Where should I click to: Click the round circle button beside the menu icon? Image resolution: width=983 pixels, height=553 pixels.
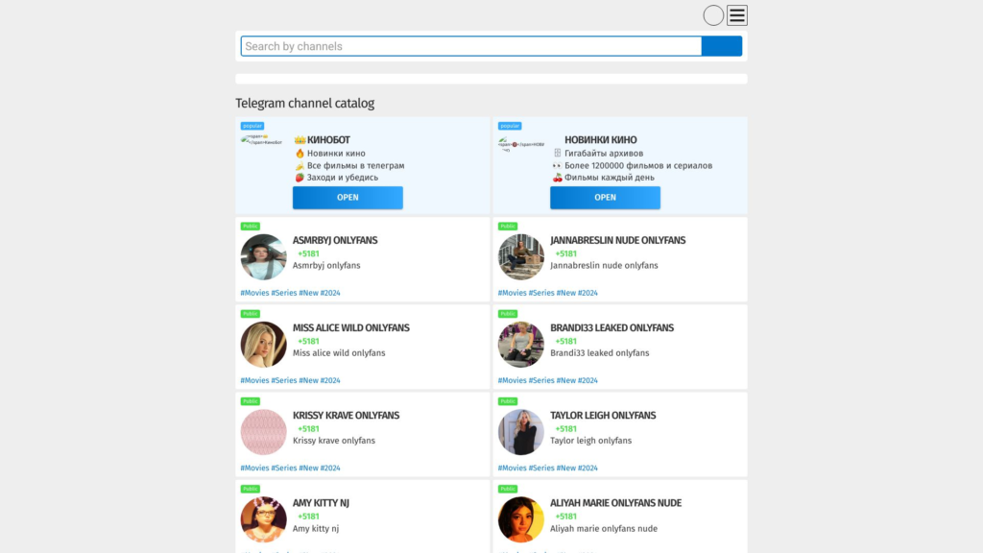(713, 15)
